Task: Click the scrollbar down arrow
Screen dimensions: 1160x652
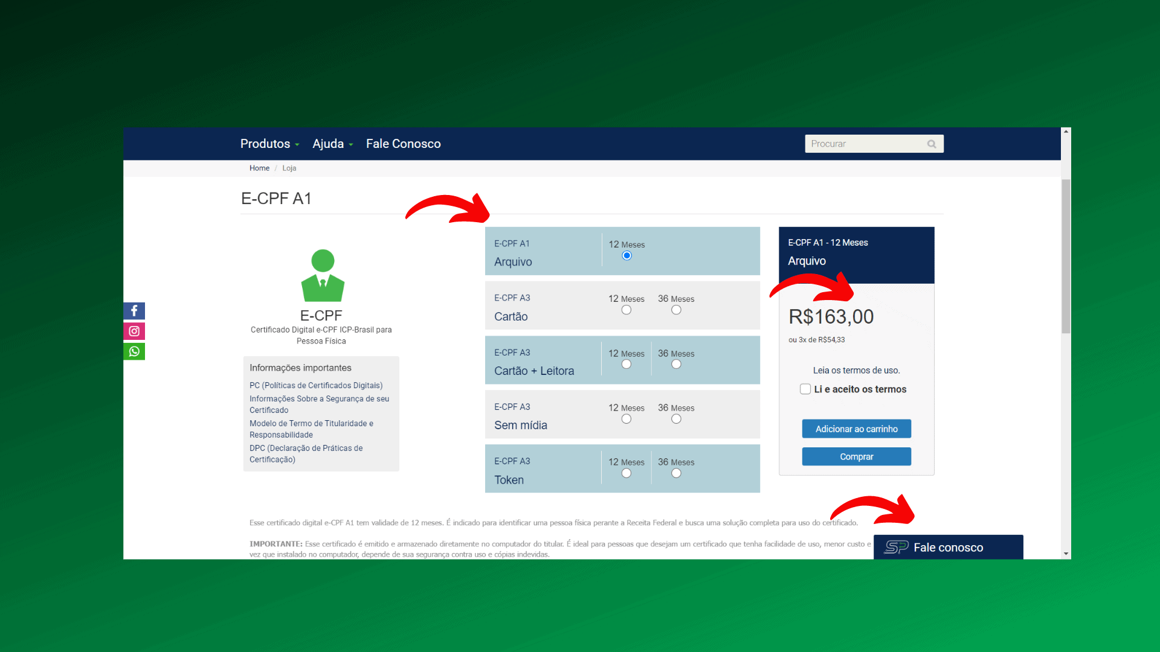Action: [x=1066, y=554]
